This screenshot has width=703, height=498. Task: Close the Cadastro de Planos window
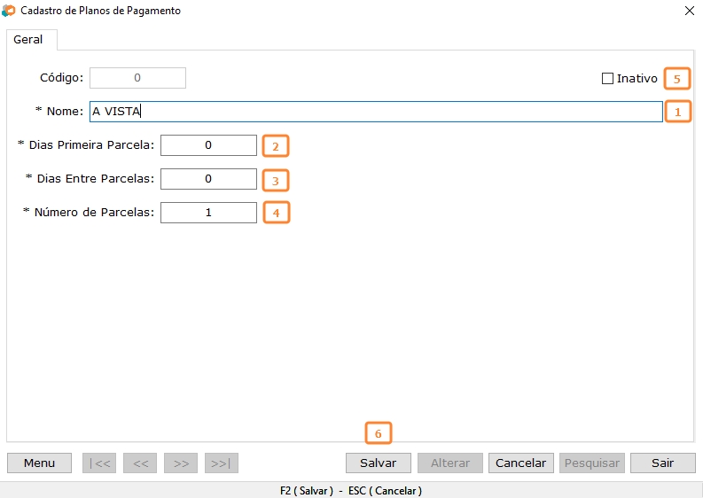coord(690,11)
